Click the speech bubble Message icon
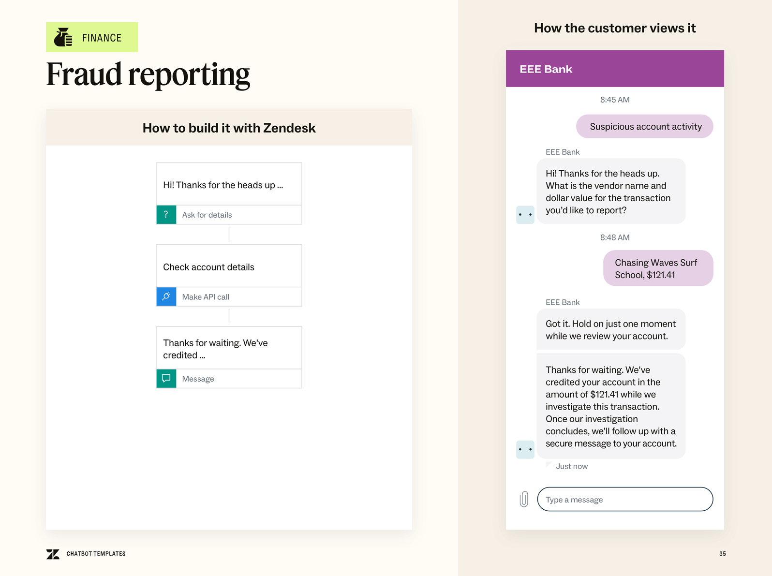The width and height of the screenshot is (772, 576). 166,379
